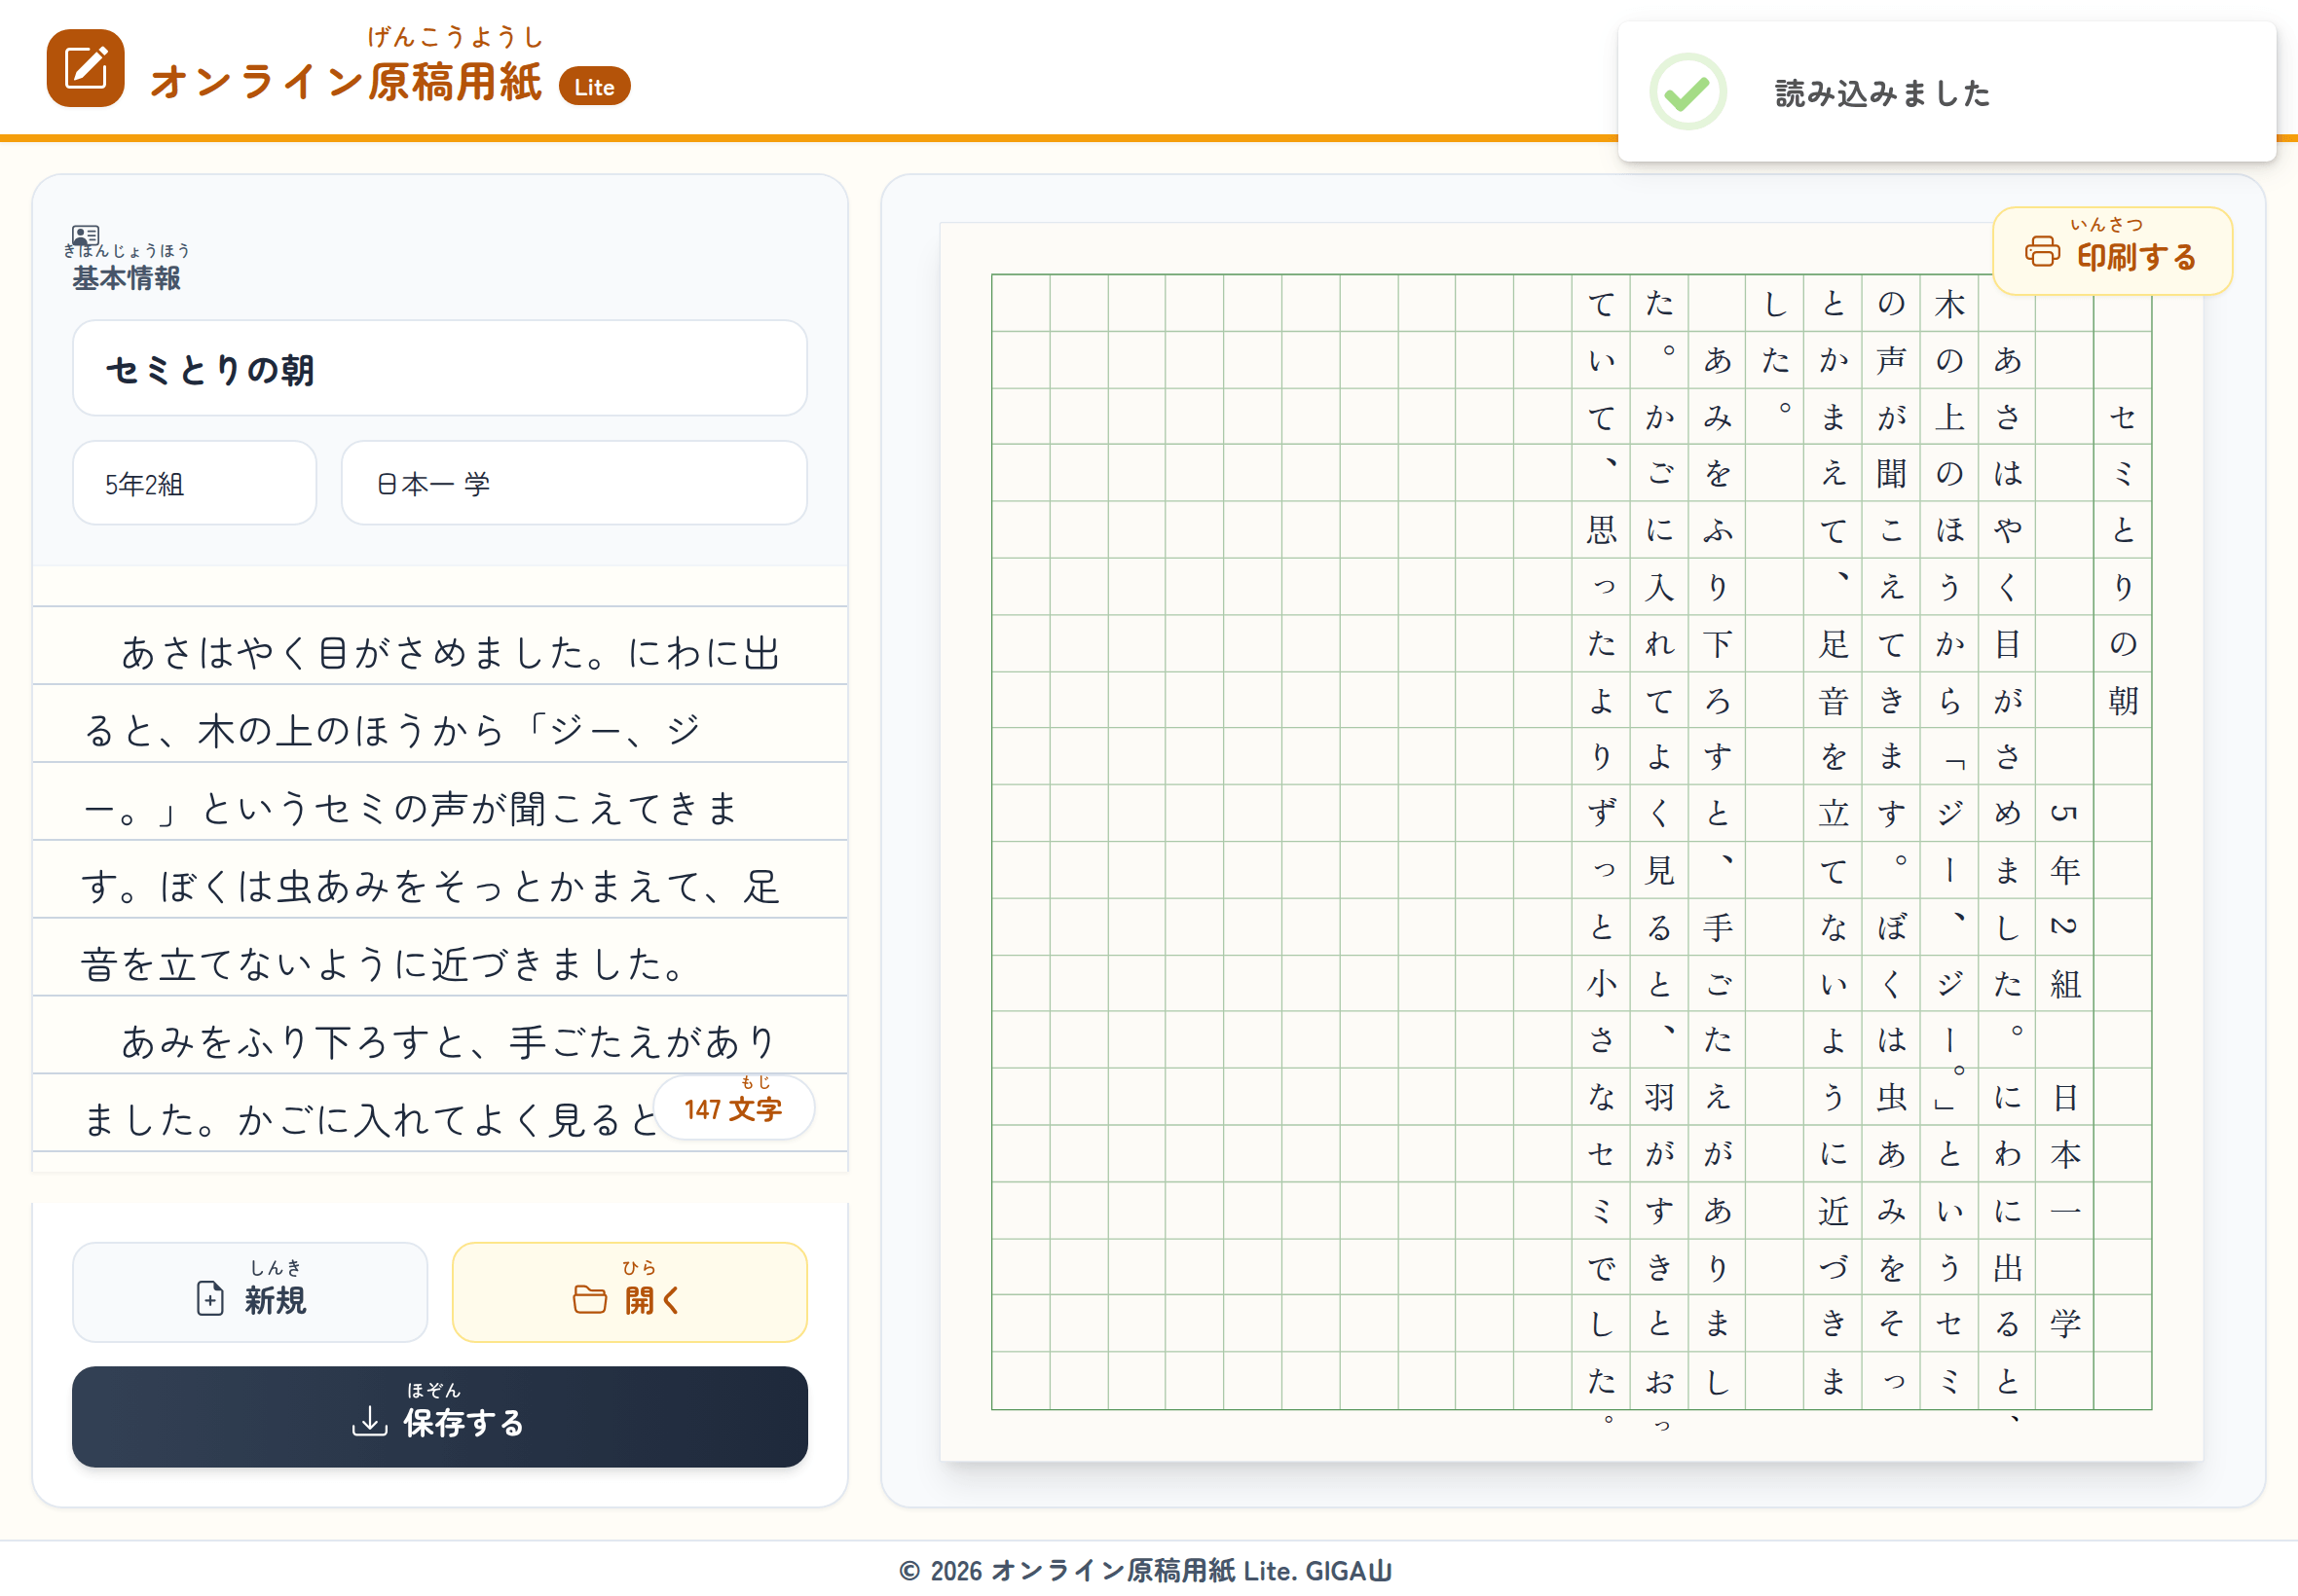Click the green checkmark notification icon
The width and height of the screenshot is (2298, 1596).
[1687, 92]
